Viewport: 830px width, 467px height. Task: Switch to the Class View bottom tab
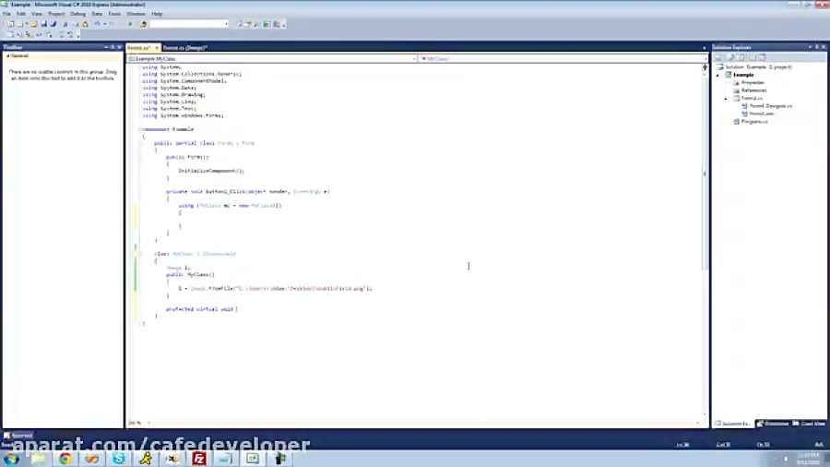pos(809,423)
